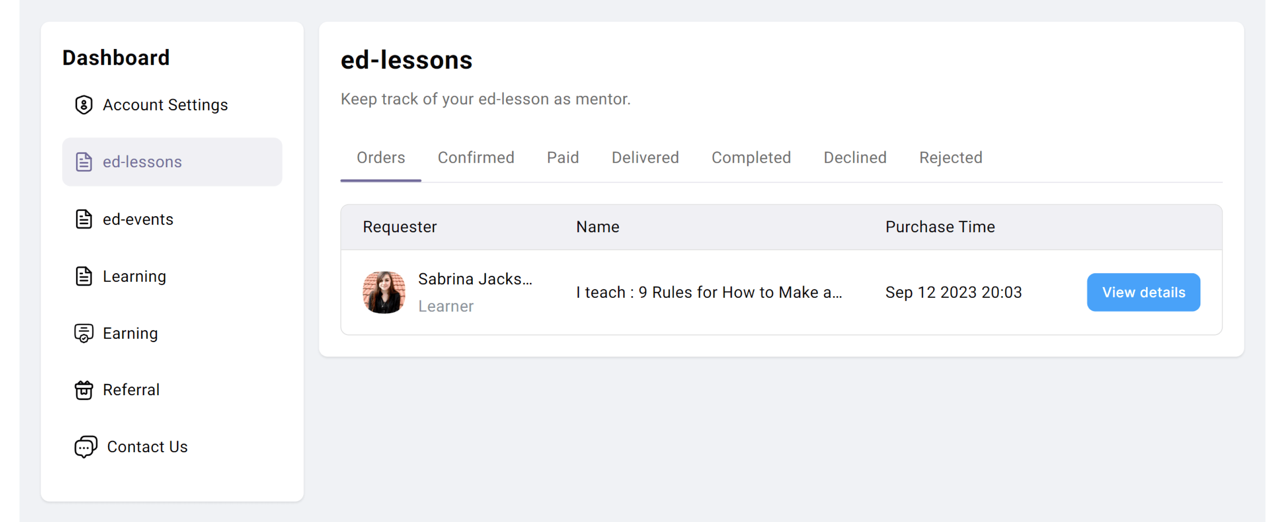1285x522 pixels.
Task: Click View details for Sabrina's order
Action: [x=1143, y=292]
